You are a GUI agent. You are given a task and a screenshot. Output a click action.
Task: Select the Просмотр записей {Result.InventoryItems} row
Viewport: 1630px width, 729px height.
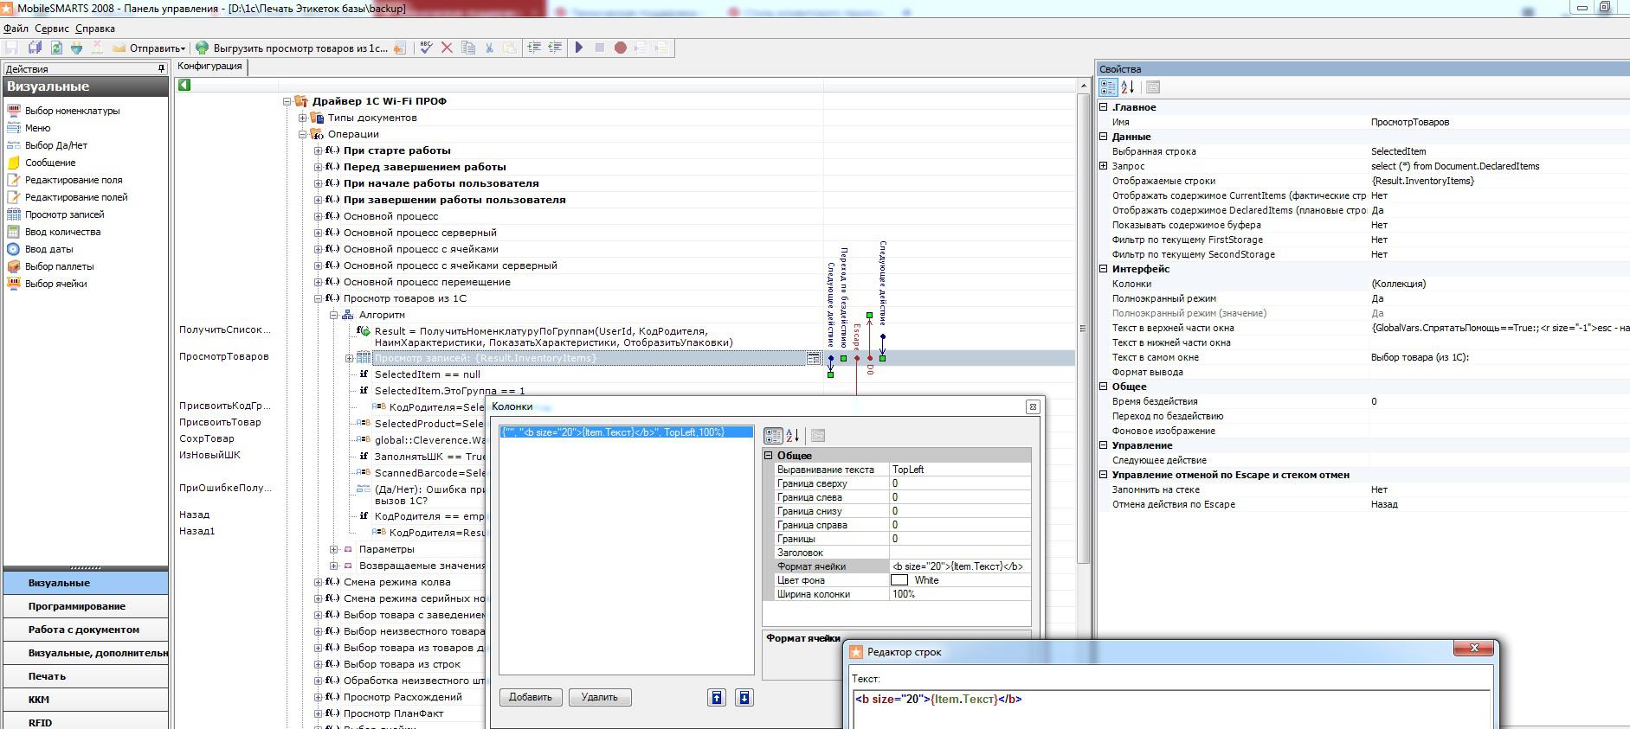tap(589, 358)
